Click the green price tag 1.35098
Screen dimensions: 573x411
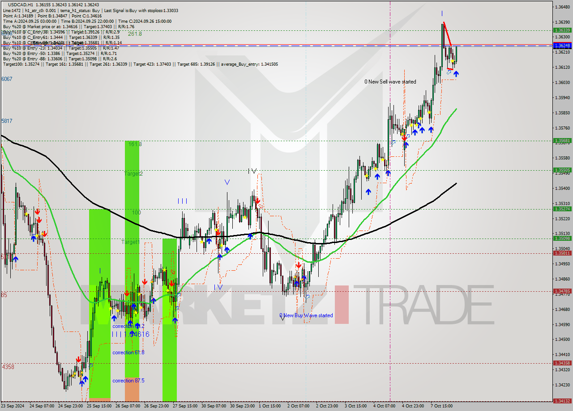562,238
